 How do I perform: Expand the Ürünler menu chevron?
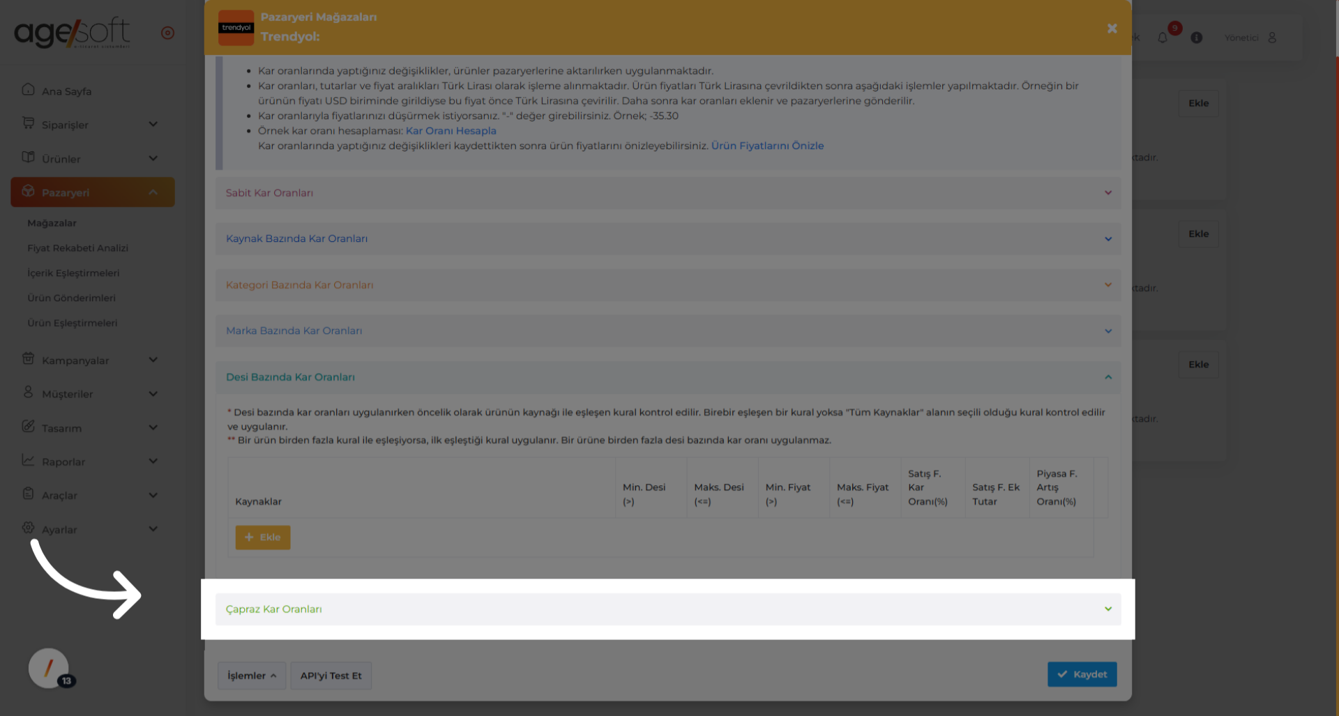[153, 158]
